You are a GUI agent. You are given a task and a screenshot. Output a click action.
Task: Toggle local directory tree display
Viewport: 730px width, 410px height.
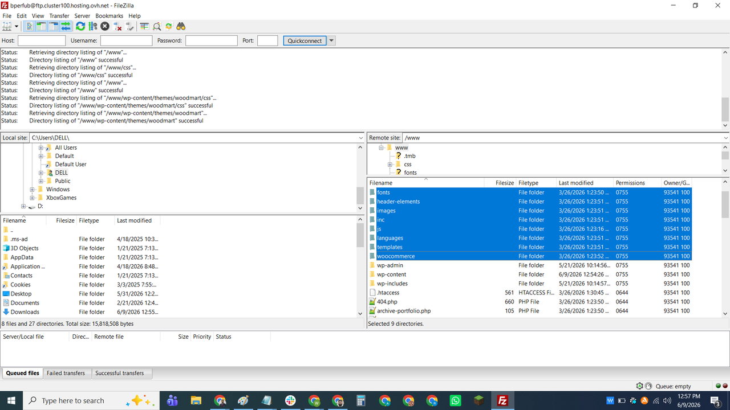click(x=42, y=26)
